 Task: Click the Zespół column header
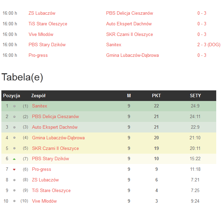(x=38, y=96)
